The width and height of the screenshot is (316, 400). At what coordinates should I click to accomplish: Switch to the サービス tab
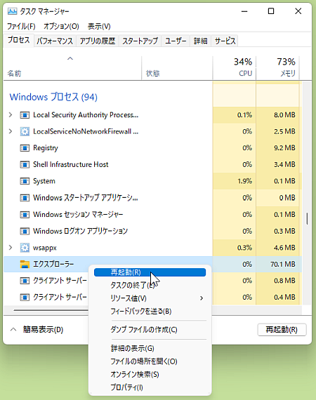coord(225,41)
